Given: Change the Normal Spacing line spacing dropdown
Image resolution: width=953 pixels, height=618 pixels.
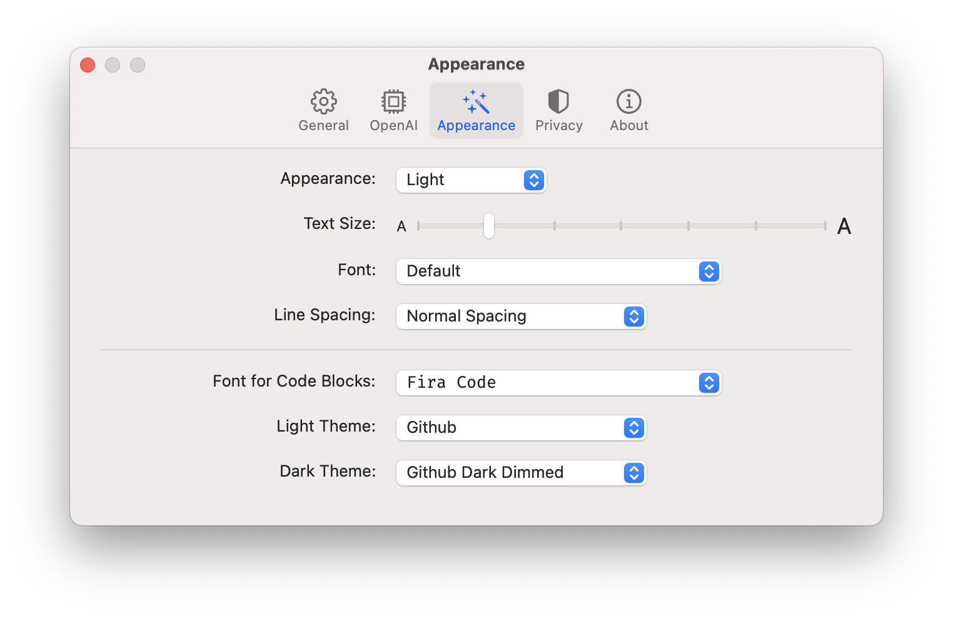Looking at the screenshot, I should tap(521, 317).
